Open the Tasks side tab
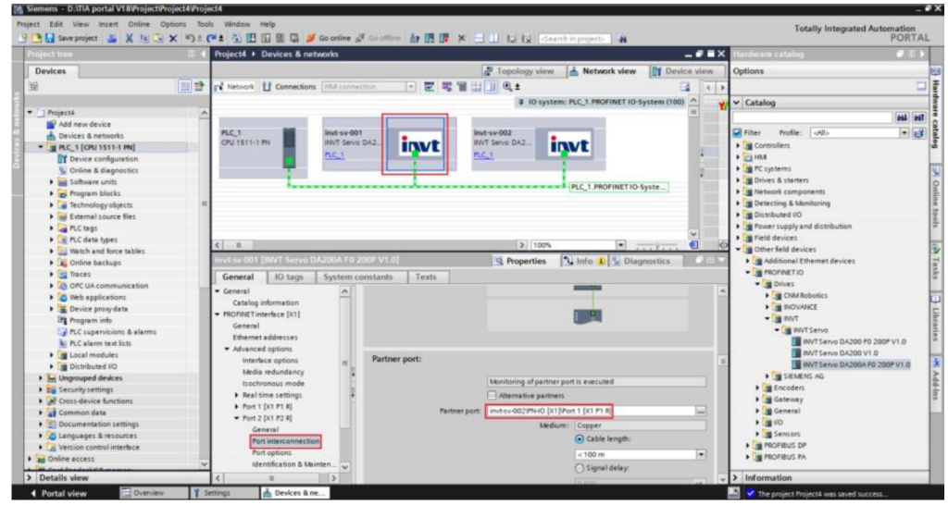The image size is (948, 505). 937,260
